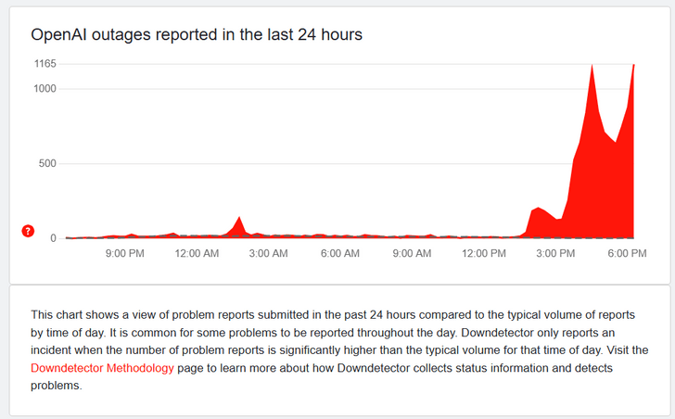Click the 500 y-axis label
675x419 pixels.
click(x=47, y=164)
